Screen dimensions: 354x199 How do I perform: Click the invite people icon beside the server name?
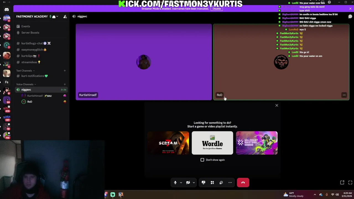65,17
